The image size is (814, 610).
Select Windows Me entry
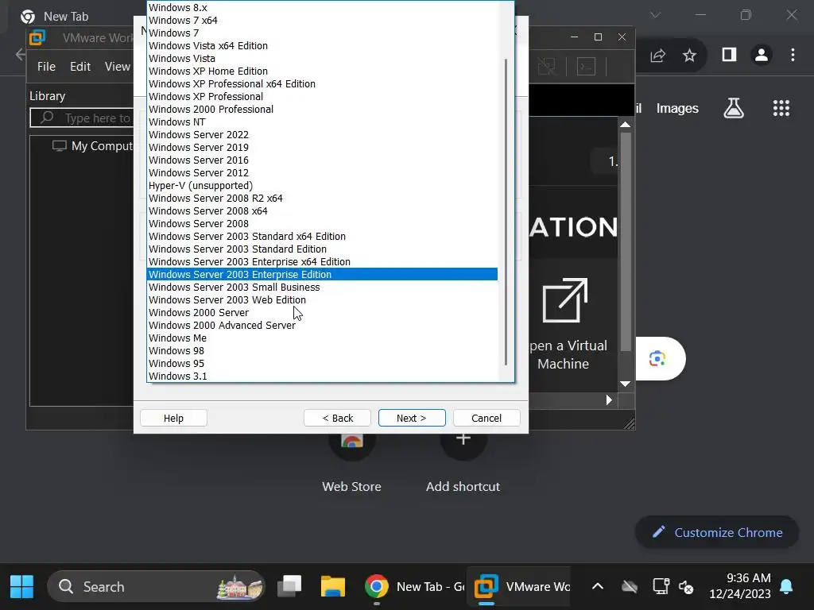(323, 338)
